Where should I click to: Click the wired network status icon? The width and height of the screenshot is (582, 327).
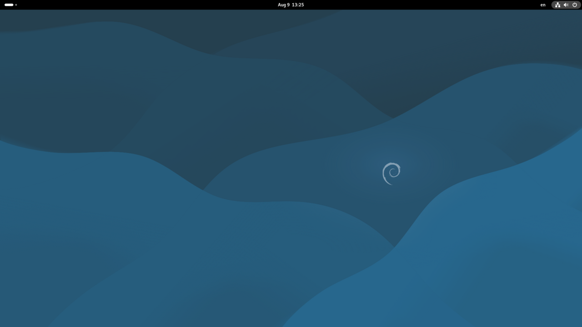557,5
